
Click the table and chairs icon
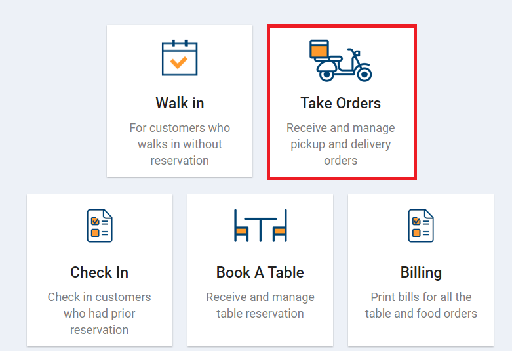[x=260, y=226]
